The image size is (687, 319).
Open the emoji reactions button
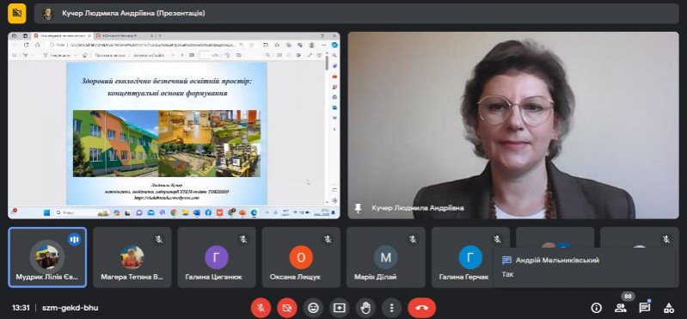(x=313, y=308)
